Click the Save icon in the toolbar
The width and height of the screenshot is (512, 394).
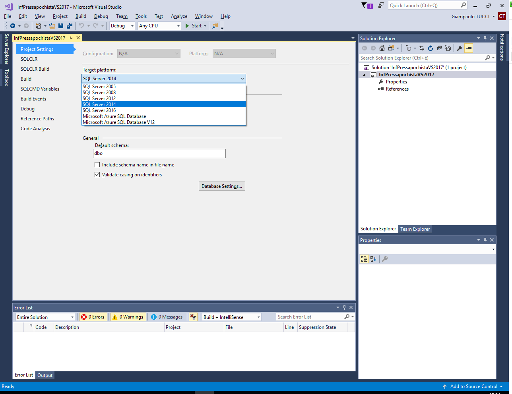[61, 26]
